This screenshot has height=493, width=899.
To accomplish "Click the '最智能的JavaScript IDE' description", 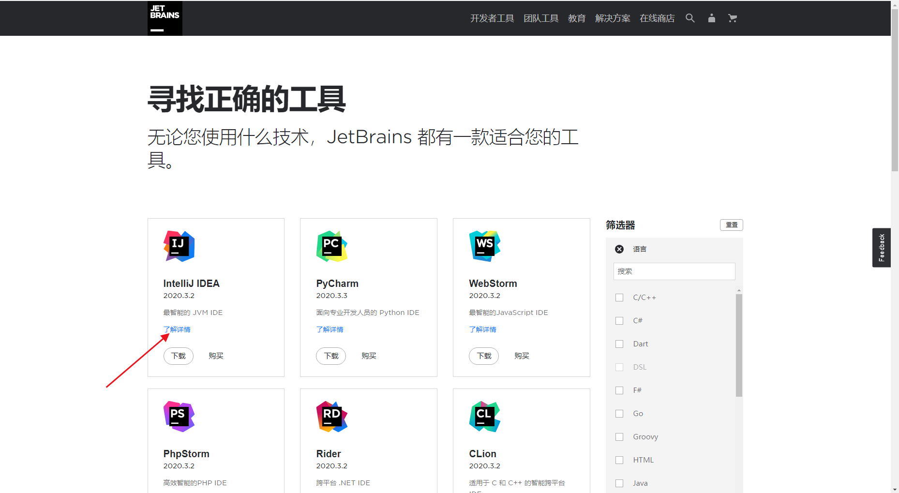I will (509, 313).
